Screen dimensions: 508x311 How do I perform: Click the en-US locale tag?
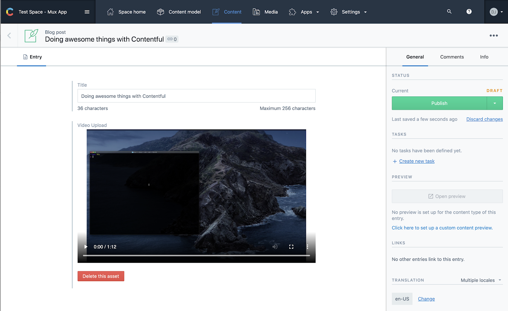(402, 299)
